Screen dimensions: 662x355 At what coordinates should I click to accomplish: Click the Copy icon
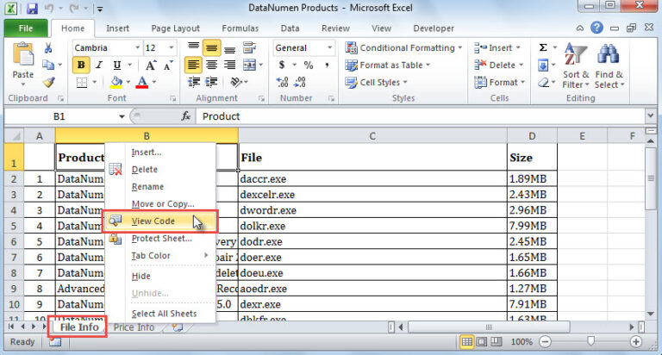pos(48,65)
